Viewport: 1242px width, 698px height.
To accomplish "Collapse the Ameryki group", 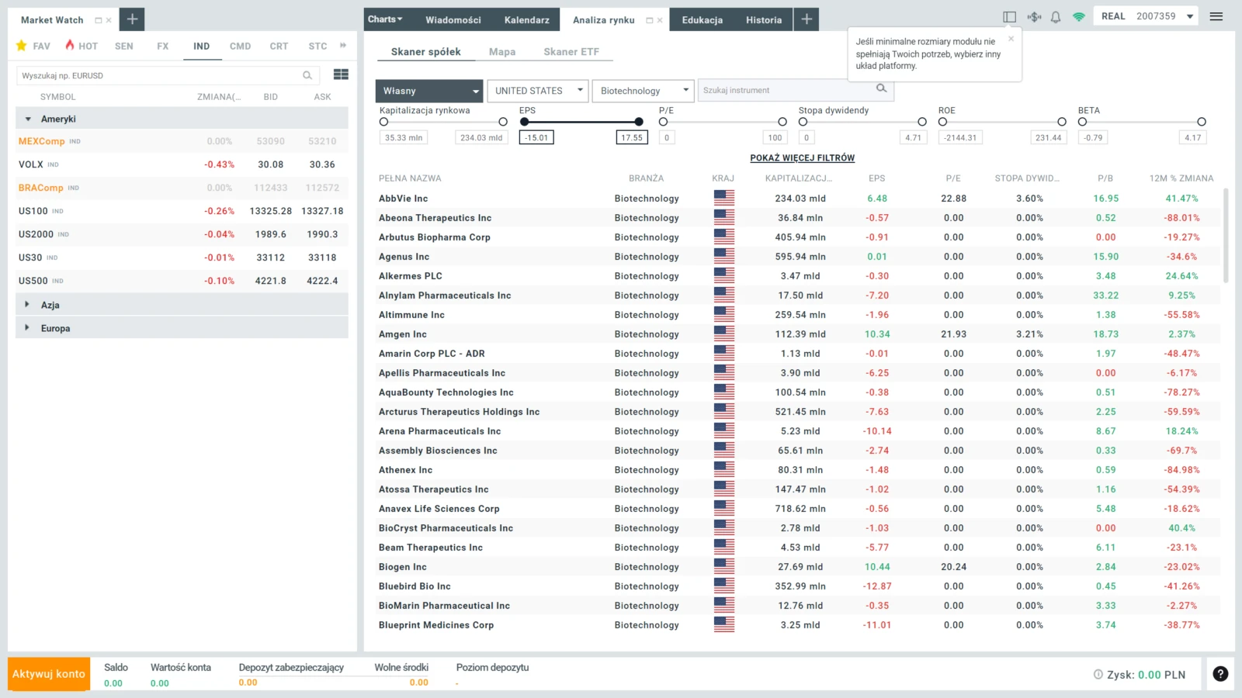I will (28, 119).
